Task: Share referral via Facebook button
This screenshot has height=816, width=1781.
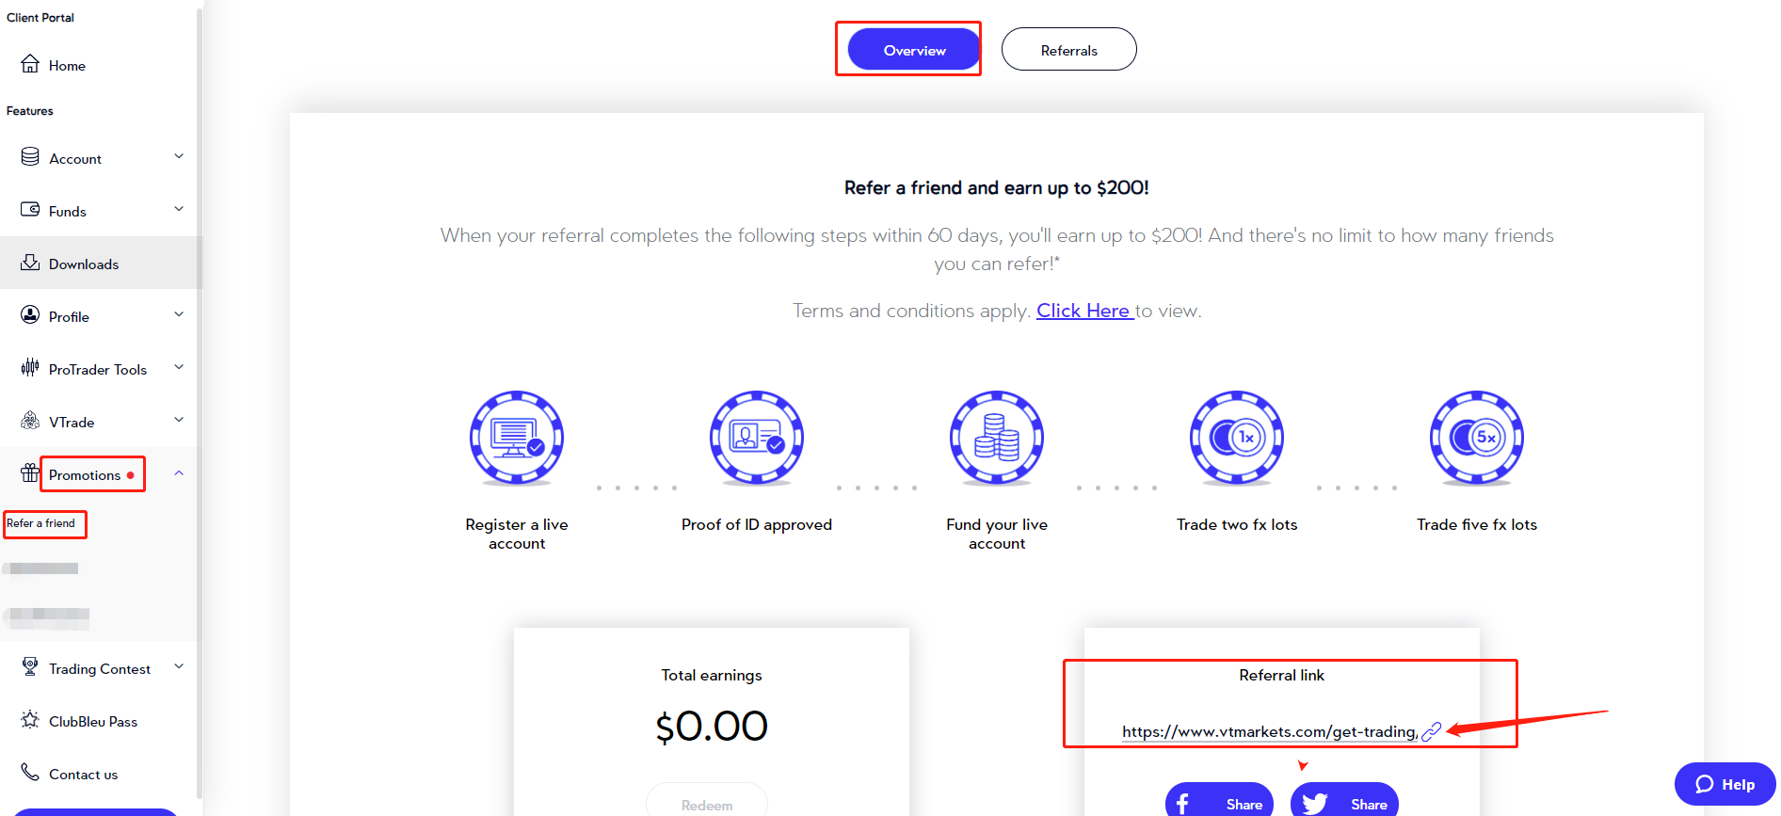Action: (1219, 803)
